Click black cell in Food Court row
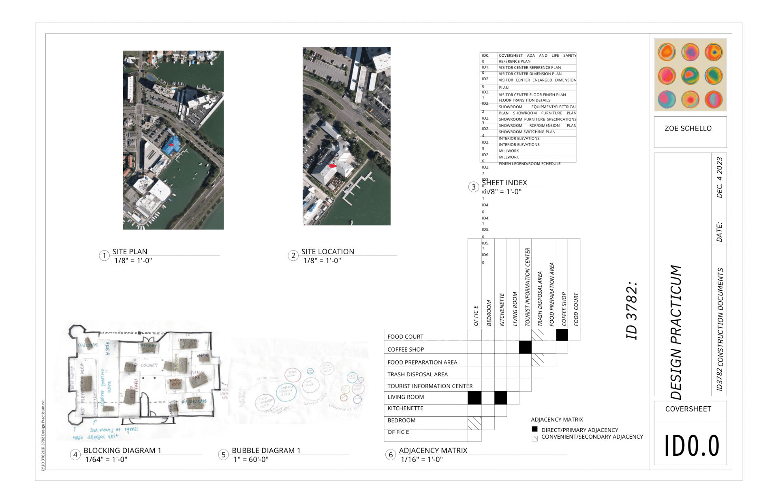The width and height of the screenshot is (778, 504). pyautogui.click(x=562, y=335)
